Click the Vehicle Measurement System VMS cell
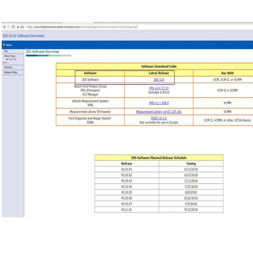This screenshot has height=253, width=253. click(90, 103)
